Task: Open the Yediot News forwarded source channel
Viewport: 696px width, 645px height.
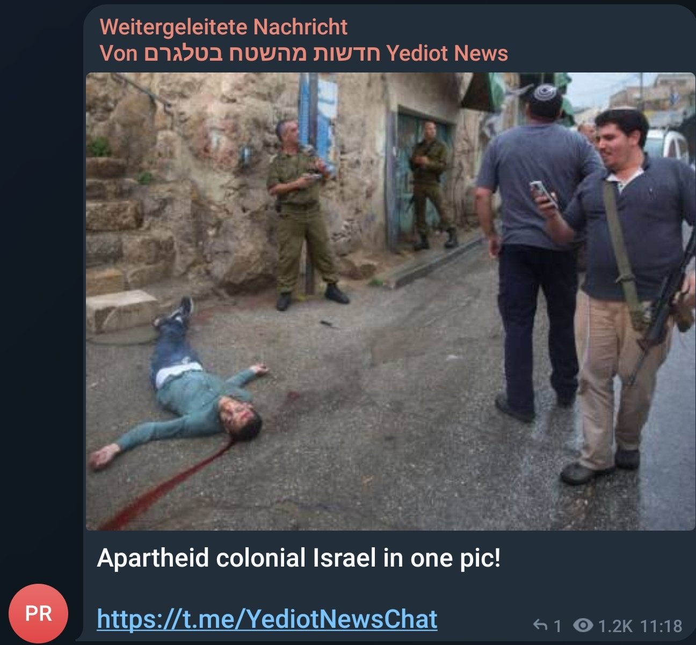Action: click(304, 53)
